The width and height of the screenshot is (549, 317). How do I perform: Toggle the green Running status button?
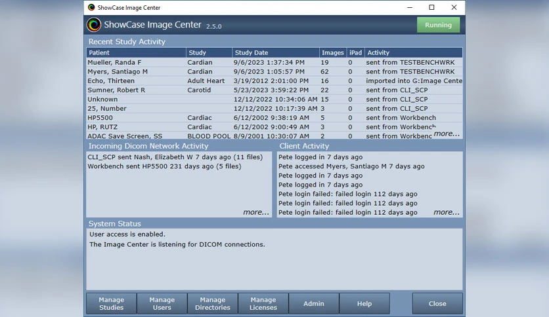[x=438, y=25]
